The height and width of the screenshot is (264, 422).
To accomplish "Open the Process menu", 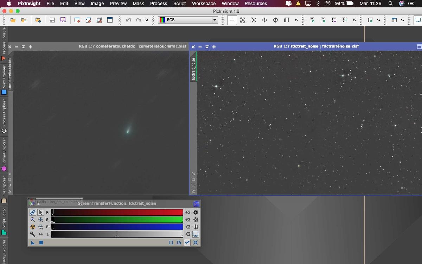I will tap(158, 4).
